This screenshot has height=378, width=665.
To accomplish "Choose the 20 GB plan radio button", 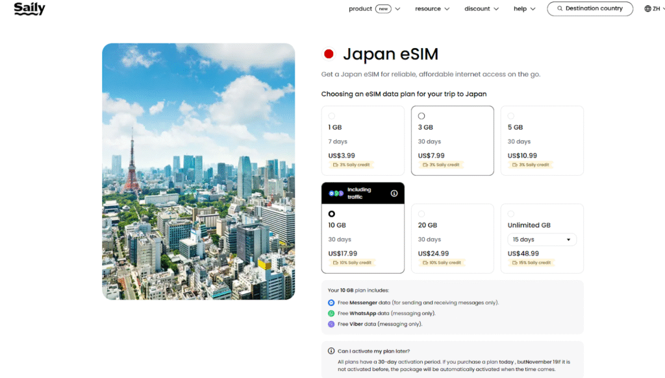I will 421,214.
